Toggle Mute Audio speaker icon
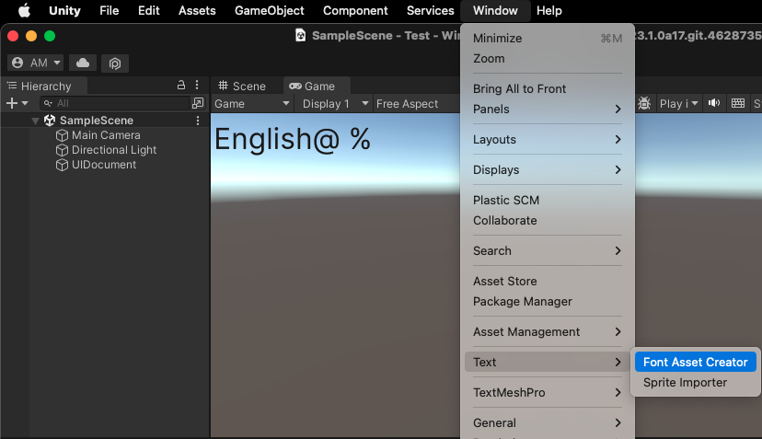762x439 pixels. 714,103
